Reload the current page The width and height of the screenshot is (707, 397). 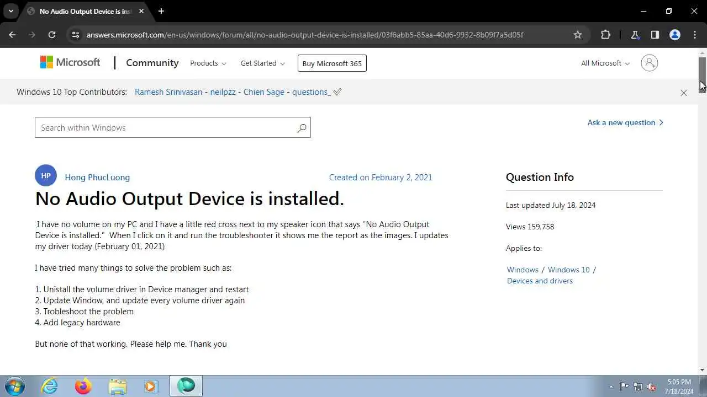(x=52, y=35)
